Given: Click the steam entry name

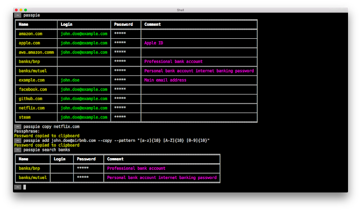Looking at the screenshot, I should 24,117.
